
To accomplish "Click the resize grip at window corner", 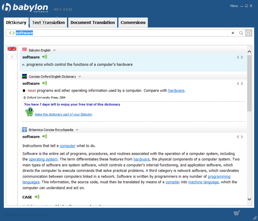I will tap(255, 218).
